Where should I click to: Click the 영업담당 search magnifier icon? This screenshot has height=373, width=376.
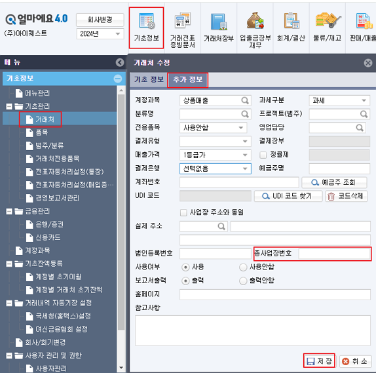coord(360,128)
